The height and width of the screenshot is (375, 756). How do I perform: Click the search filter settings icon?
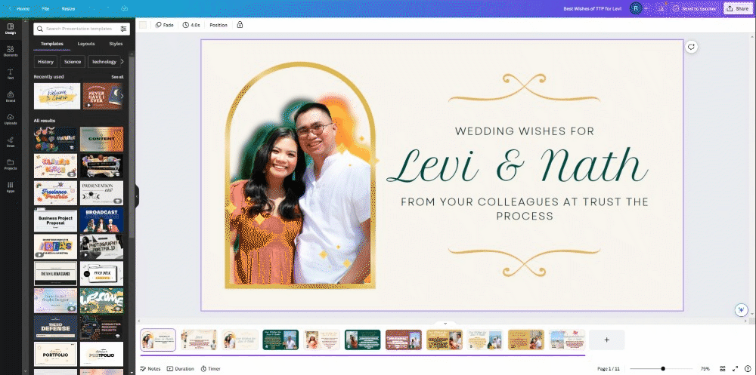[x=123, y=29]
